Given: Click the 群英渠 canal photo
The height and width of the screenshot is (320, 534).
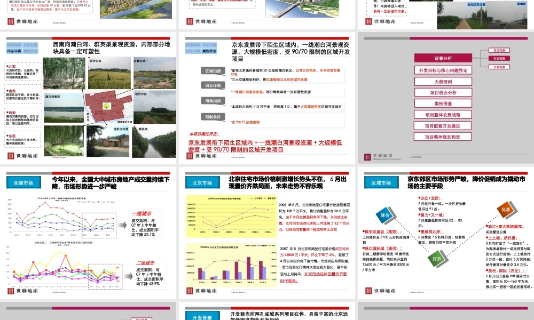Looking at the screenshot, I should click(154, 141).
